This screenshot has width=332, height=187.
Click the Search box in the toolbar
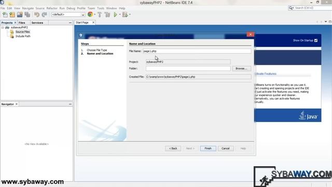pyautogui.click(x=313, y=8)
